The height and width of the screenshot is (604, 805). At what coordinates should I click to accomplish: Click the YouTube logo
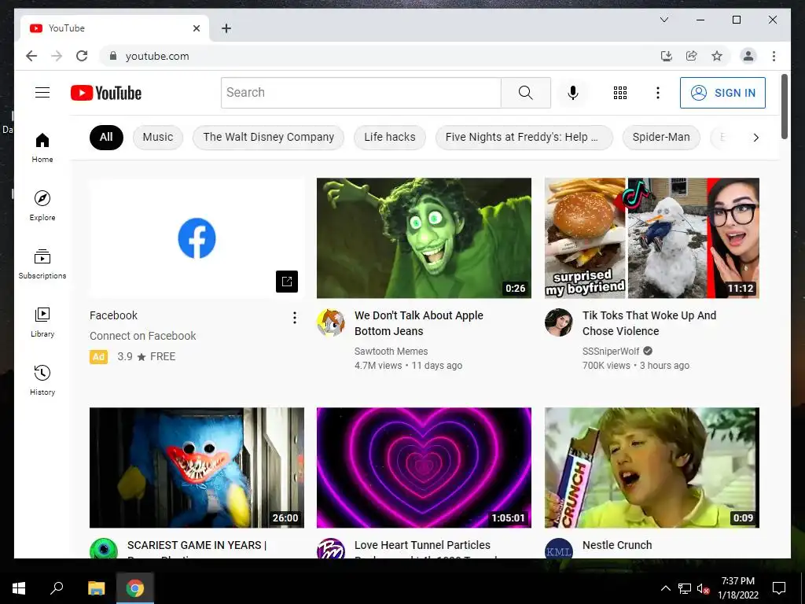[106, 93]
